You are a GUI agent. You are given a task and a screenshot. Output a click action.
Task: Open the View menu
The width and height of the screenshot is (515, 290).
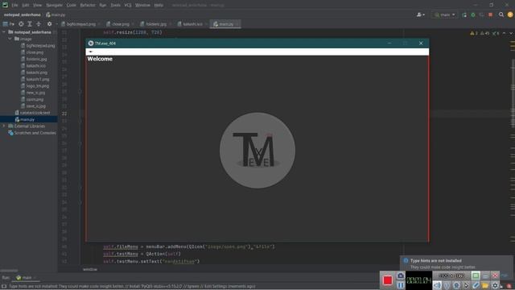pos(38,6)
